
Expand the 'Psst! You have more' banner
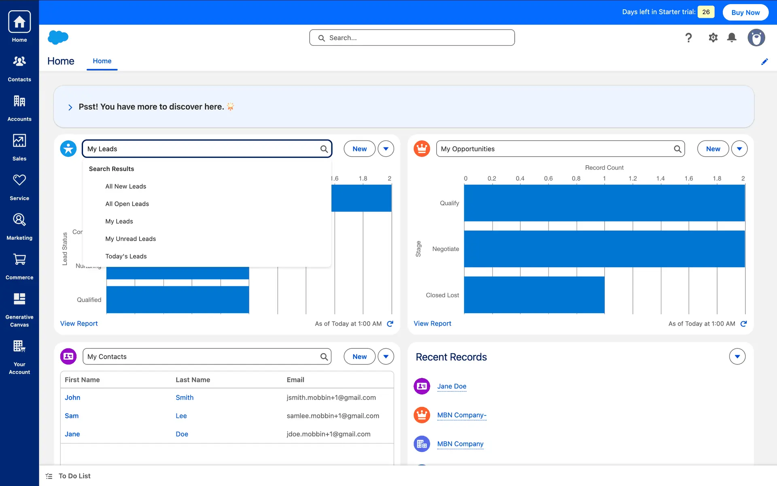coord(70,107)
